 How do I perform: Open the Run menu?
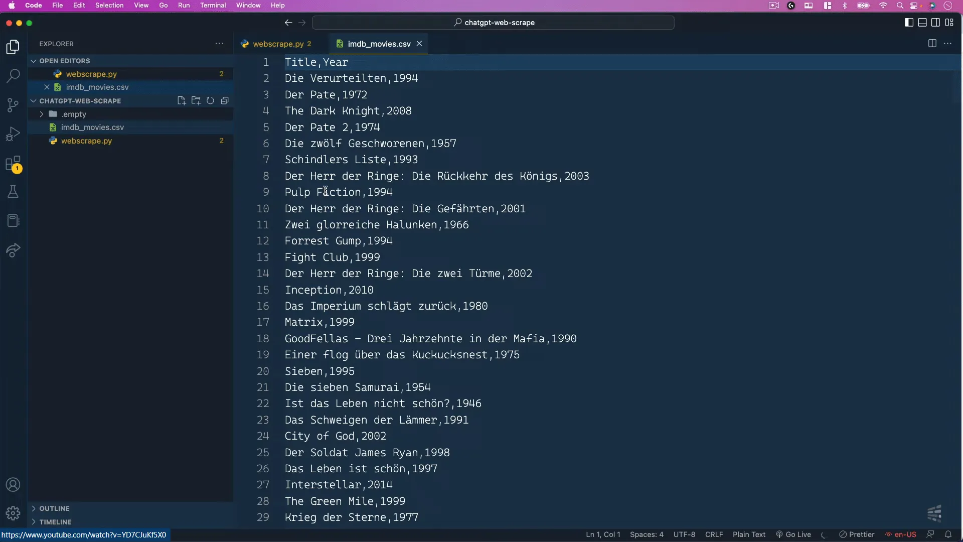[x=184, y=6]
